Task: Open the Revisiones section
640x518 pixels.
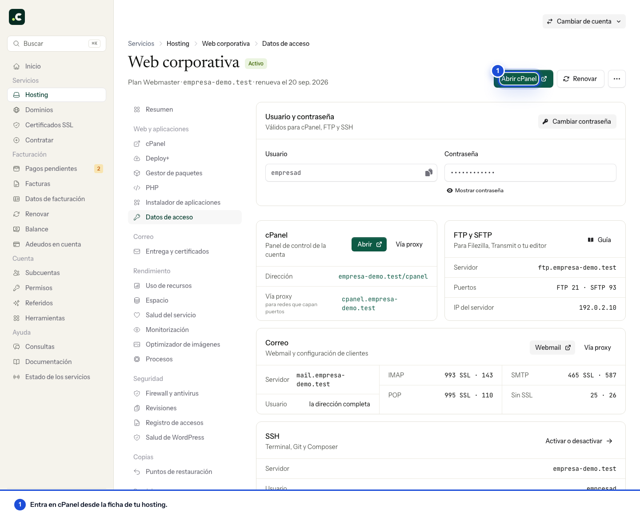Action: tap(185, 408)
